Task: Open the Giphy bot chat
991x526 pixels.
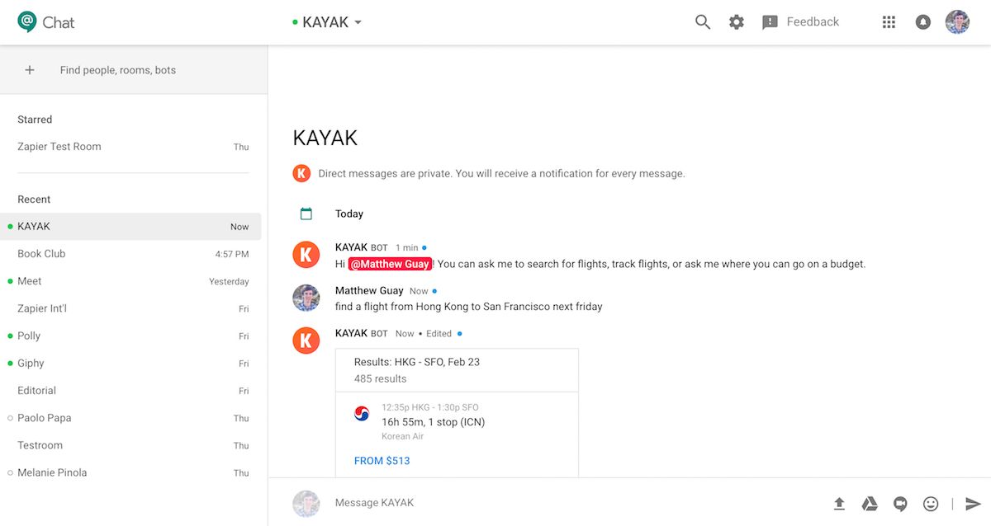Action: 31,364
